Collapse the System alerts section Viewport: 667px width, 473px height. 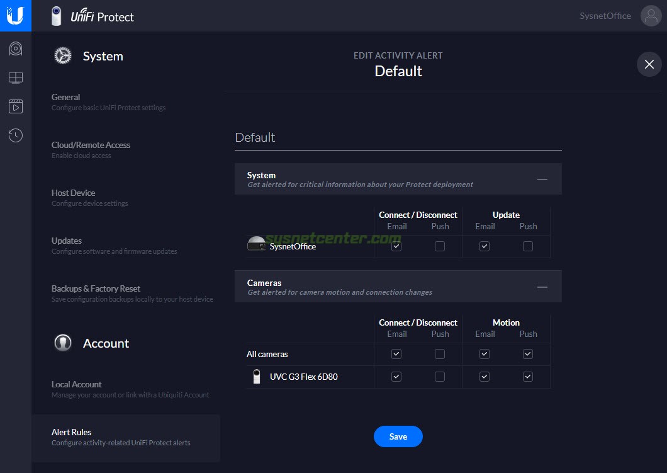542,180
